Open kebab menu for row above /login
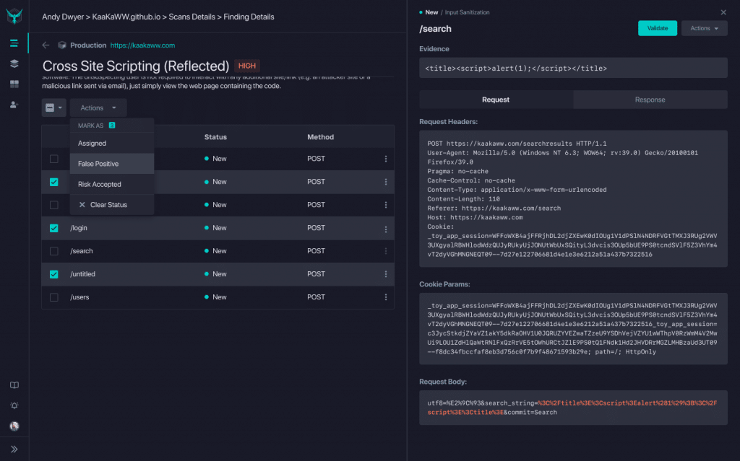The image size is (740, 461). (386, 205)
